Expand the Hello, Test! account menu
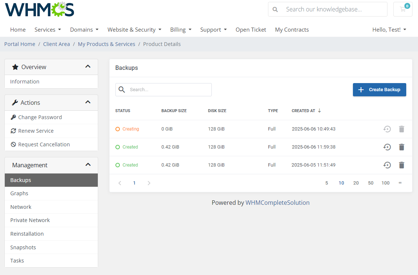Viewport: 418px width, 275px height. click(389, 30)
